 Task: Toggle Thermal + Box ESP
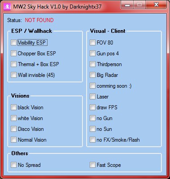click(13, 64)
